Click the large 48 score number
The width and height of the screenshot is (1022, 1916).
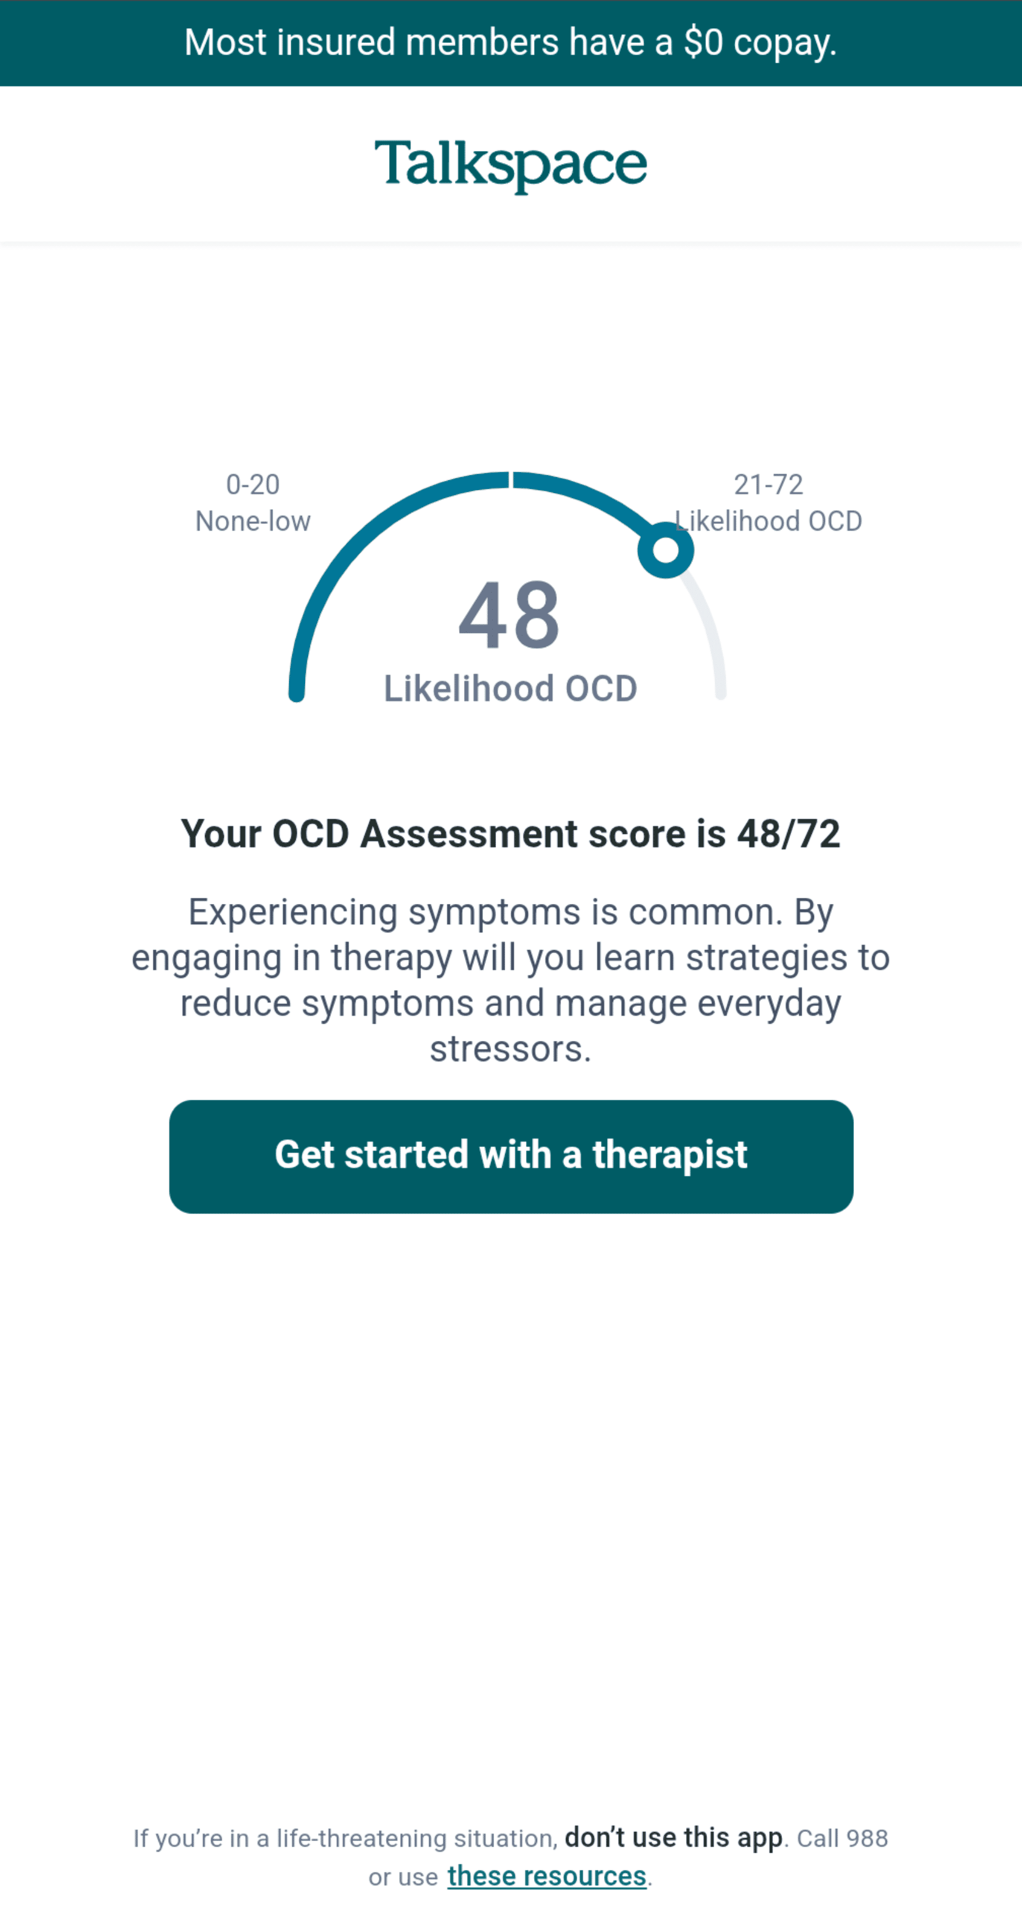pyautogui.click(x=509, y=616)
